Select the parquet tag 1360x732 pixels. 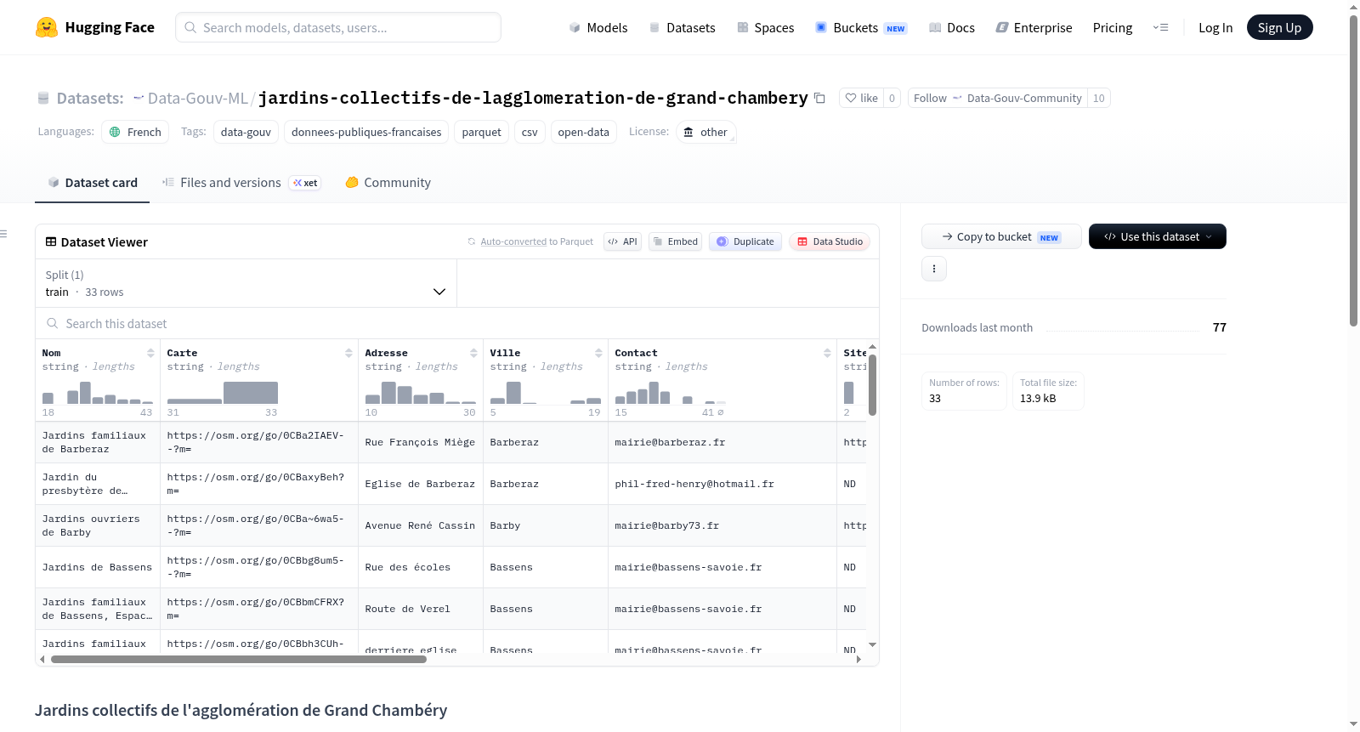click(482, 132)
